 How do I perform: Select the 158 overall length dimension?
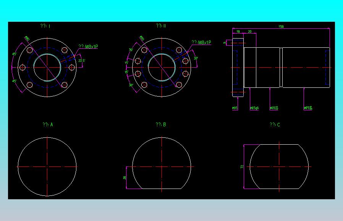point(281,26)
